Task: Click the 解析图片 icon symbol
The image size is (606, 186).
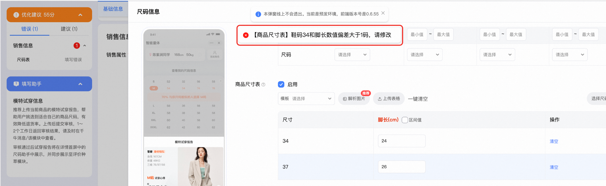Action: click(345, 99)
